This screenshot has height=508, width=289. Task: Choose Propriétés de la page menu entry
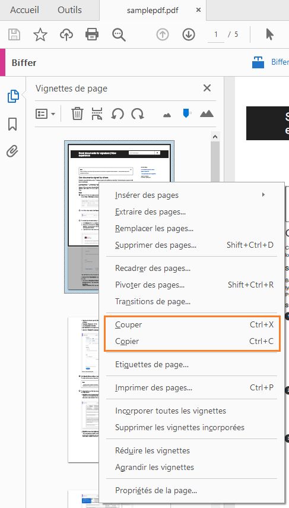tap(190, 491)
